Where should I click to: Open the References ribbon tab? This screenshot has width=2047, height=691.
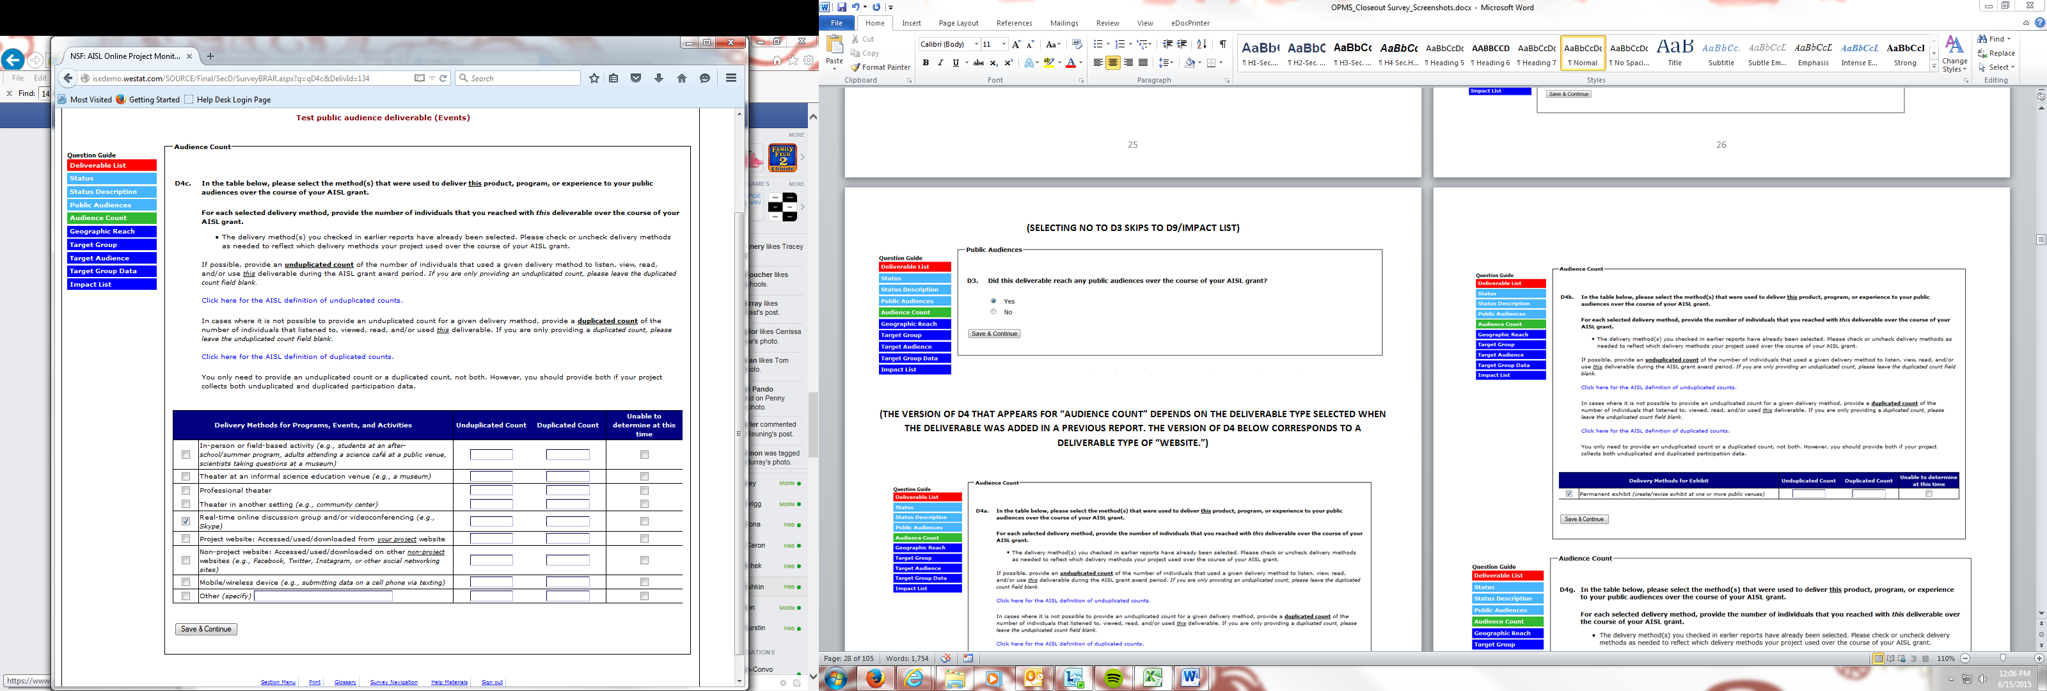[x=1014, y=23]
